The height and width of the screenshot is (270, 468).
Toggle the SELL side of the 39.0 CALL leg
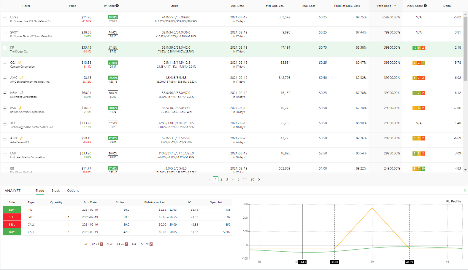point(12,224)
